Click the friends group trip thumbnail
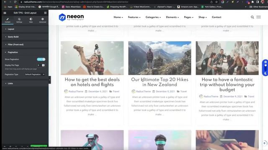 point(227,58)
